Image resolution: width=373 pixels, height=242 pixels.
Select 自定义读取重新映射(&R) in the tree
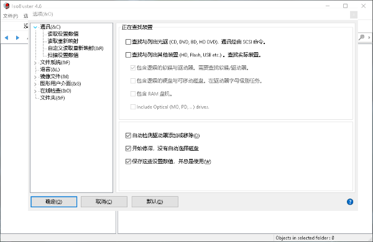(x=76, y=48)
